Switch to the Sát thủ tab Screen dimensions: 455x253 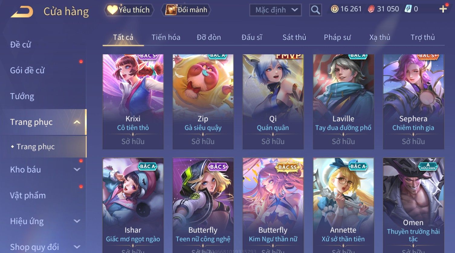294,37
